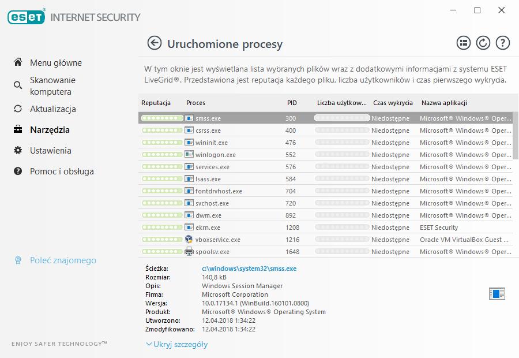
Task: Click the wininit.exe process icon
Action: pyautogui.click(x=189, y=142)
